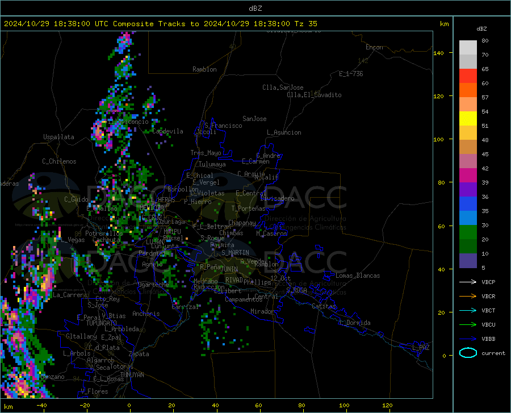Click the JUNIN city label
The height and width of the screenshot is (413, 511).
coord(229,269)
